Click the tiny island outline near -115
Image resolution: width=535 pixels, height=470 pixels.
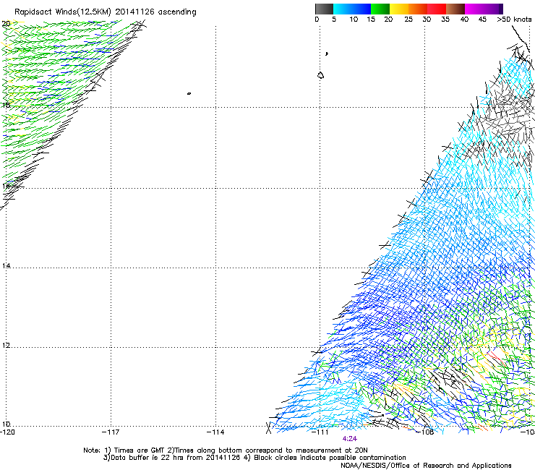point(189,93)
